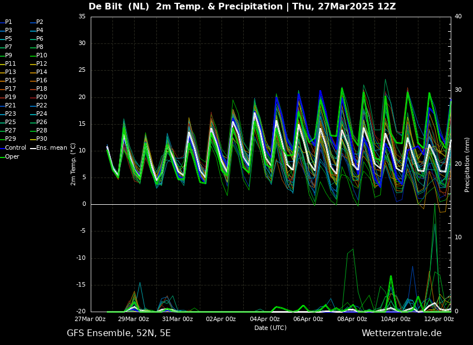The width and height of the screenshot is (473, 345).
Task: Select the Oper legend entry
Action: click(x=12, y=156)
